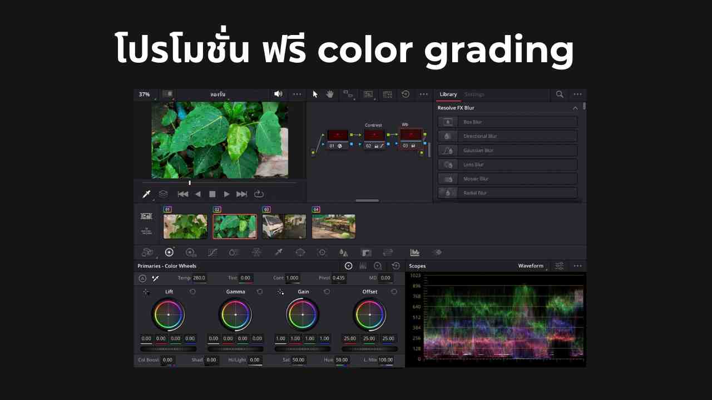Select the Hand pan tool
The image size is (712, 400).
click(330, 94)
